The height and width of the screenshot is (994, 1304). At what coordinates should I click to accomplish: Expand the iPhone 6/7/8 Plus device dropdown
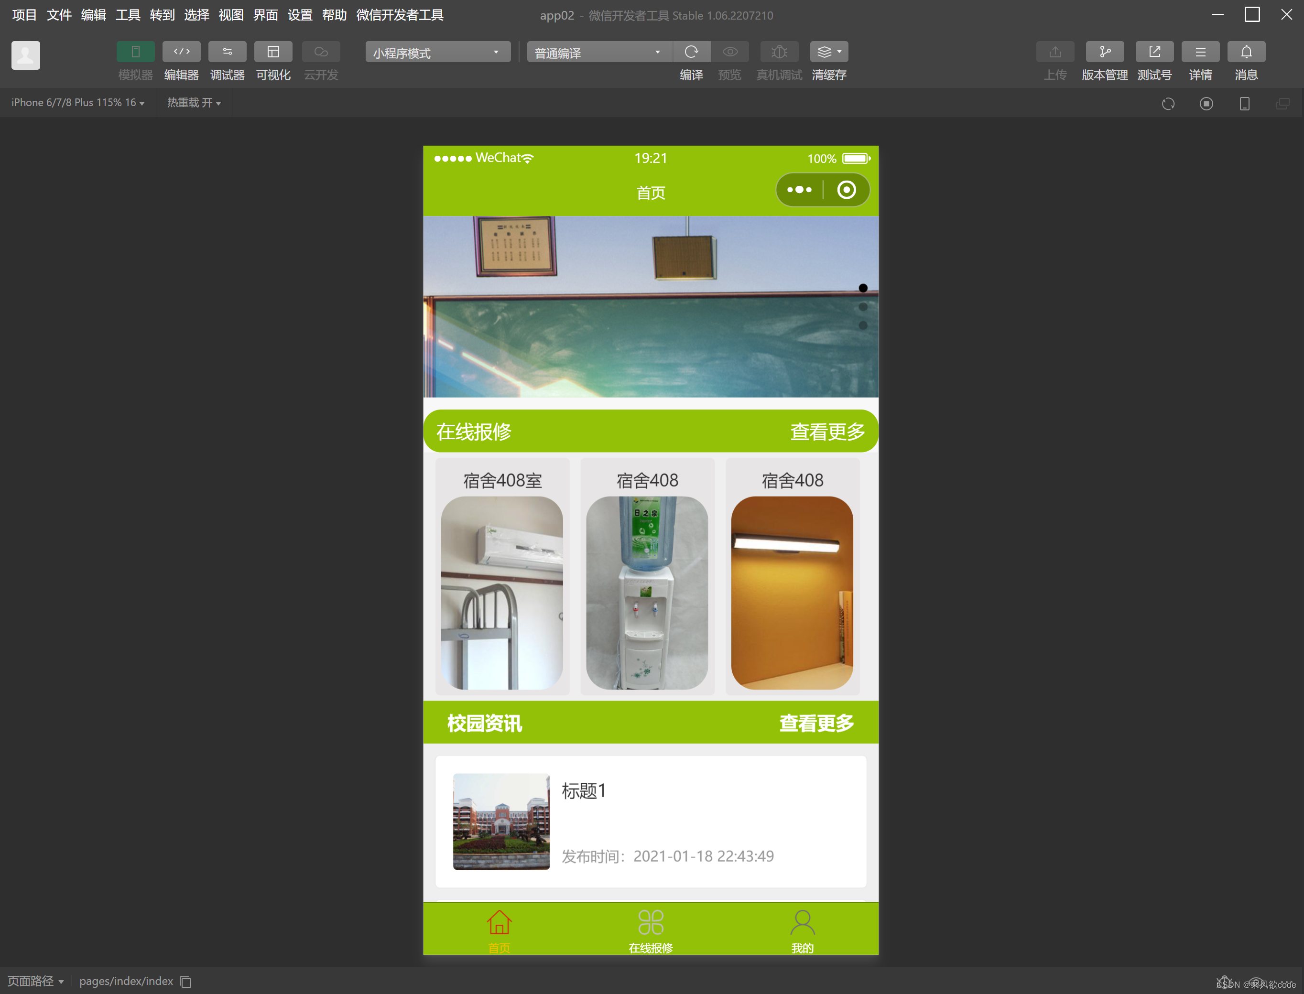click(77, 103)
